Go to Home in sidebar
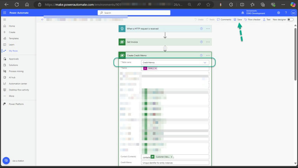298x168 pixels. coord(12,26)
